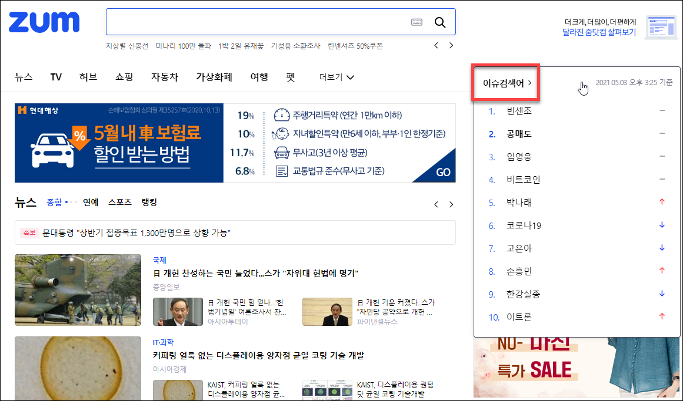
Task: Click the magnifier search icon
Action: (x=440, y=22)
